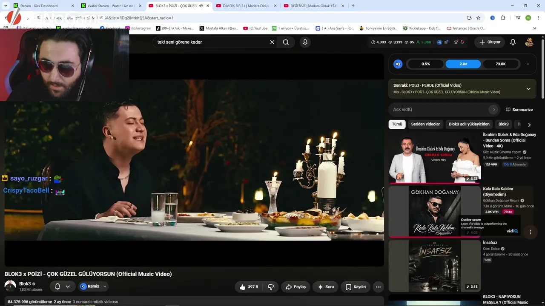Click the install app icon in the address bar
545x306 pixels.
coord(469,18)
